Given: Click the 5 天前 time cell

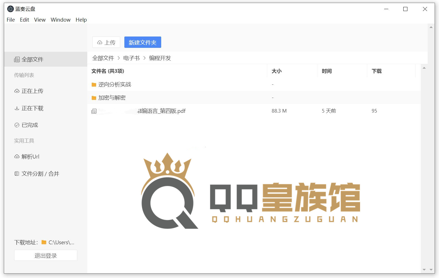Looking at the screenshot, I should [x=329, y=111].
